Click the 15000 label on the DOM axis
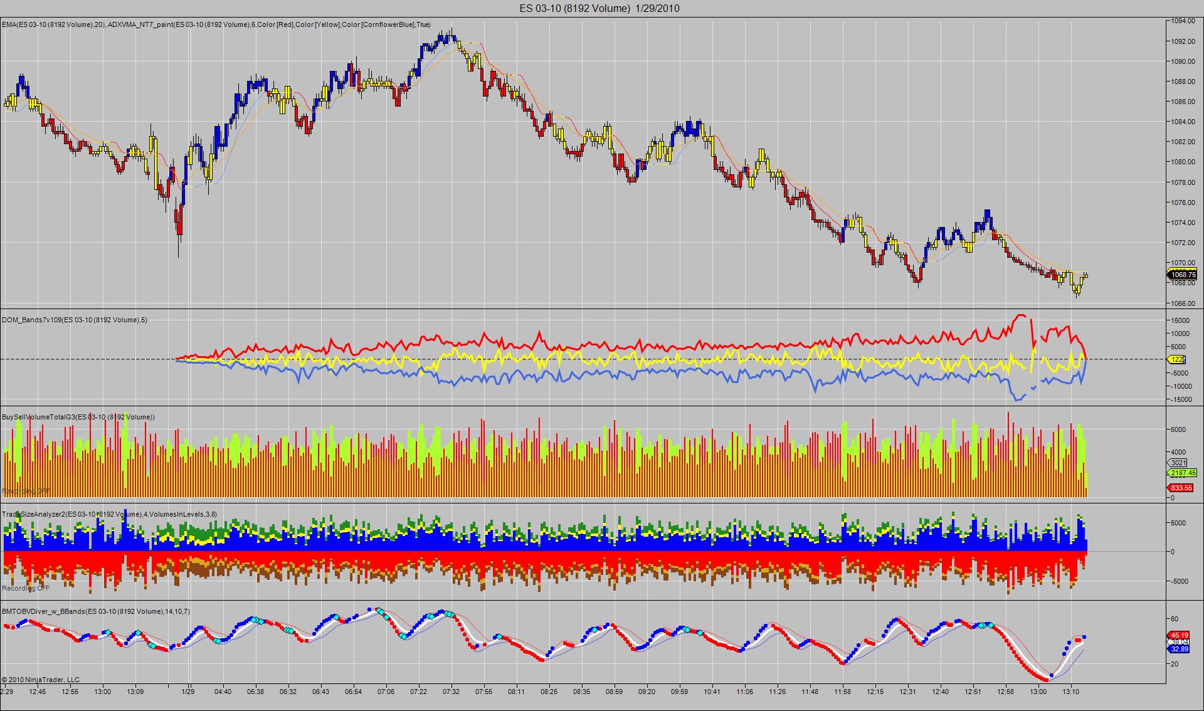 click(x=1180, y=320)
